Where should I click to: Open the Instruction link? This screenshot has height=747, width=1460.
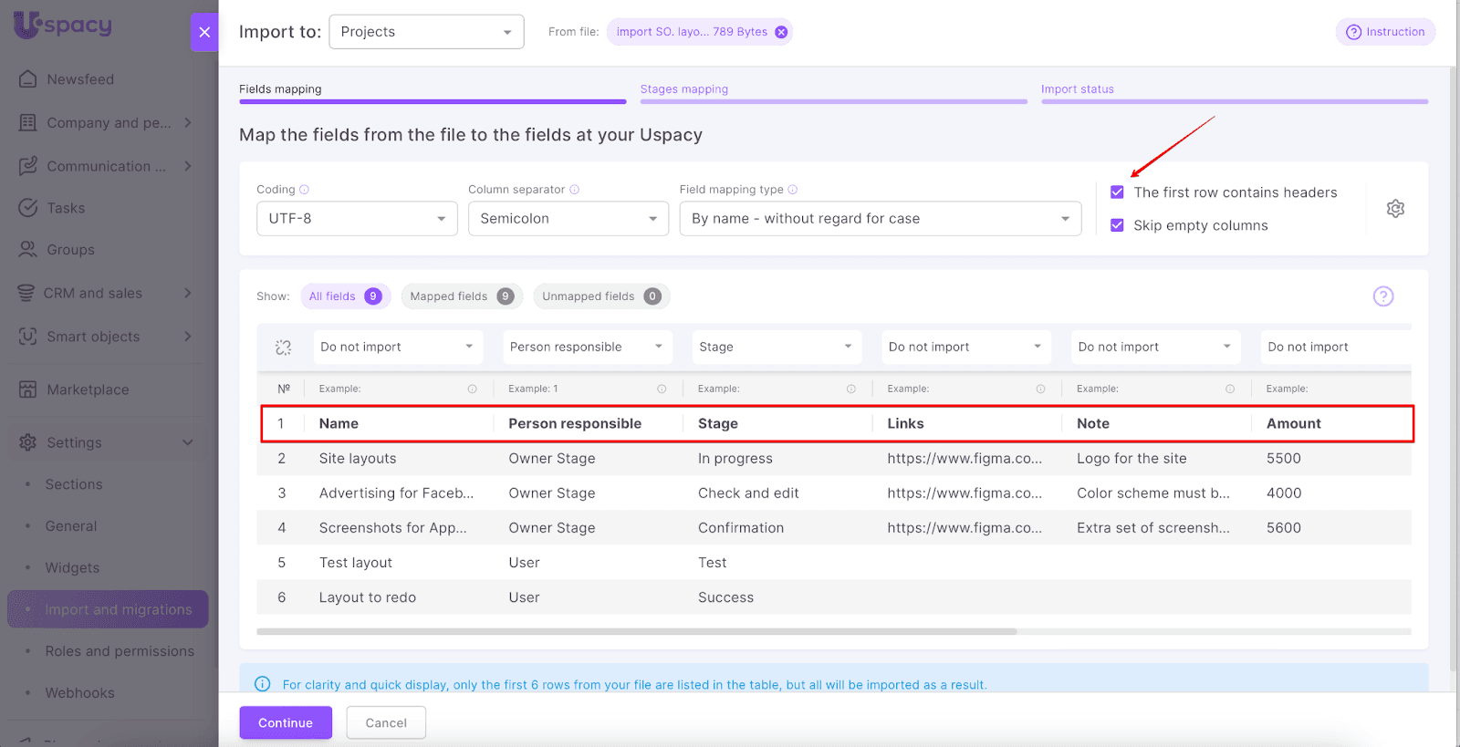pyautogui.click(x=1385, y=32)
